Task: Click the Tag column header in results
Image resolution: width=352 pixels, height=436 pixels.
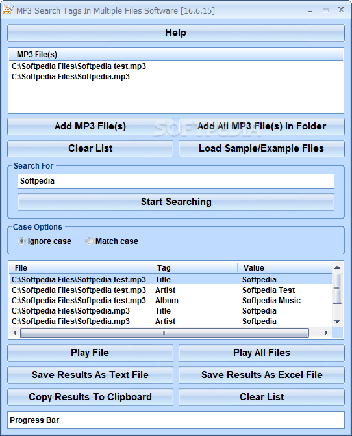Action: point(194,268)
